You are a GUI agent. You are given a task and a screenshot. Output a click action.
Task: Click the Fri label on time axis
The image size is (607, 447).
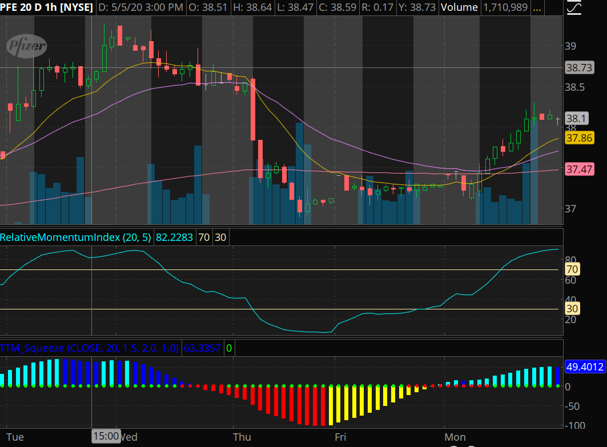[x=340, y=437]
